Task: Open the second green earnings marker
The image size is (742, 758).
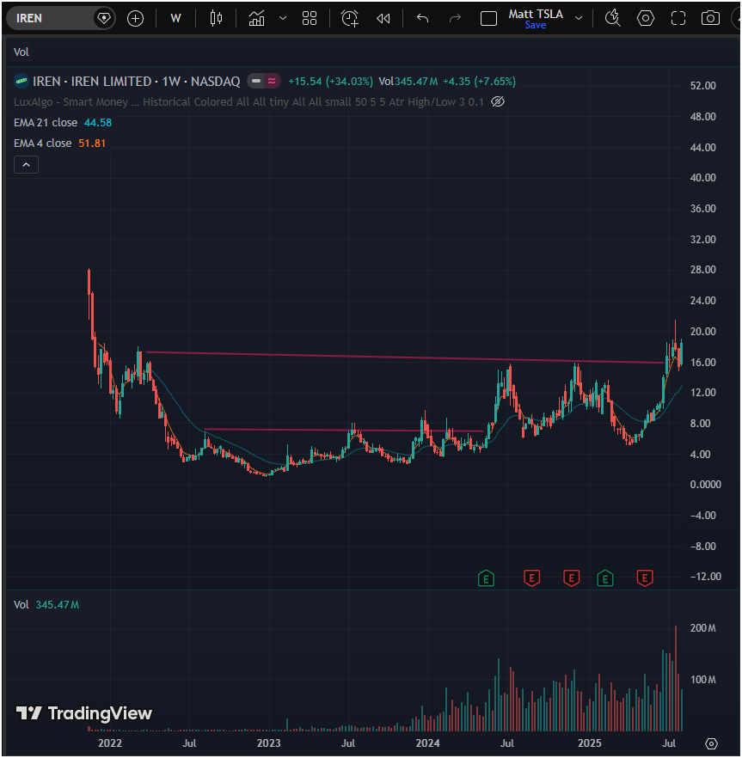Action: 605,578
